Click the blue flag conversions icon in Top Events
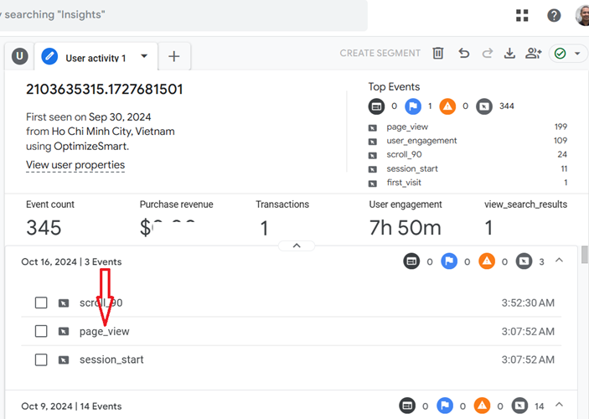The width and height of the screenshot is (589, 419). (412, 106)
